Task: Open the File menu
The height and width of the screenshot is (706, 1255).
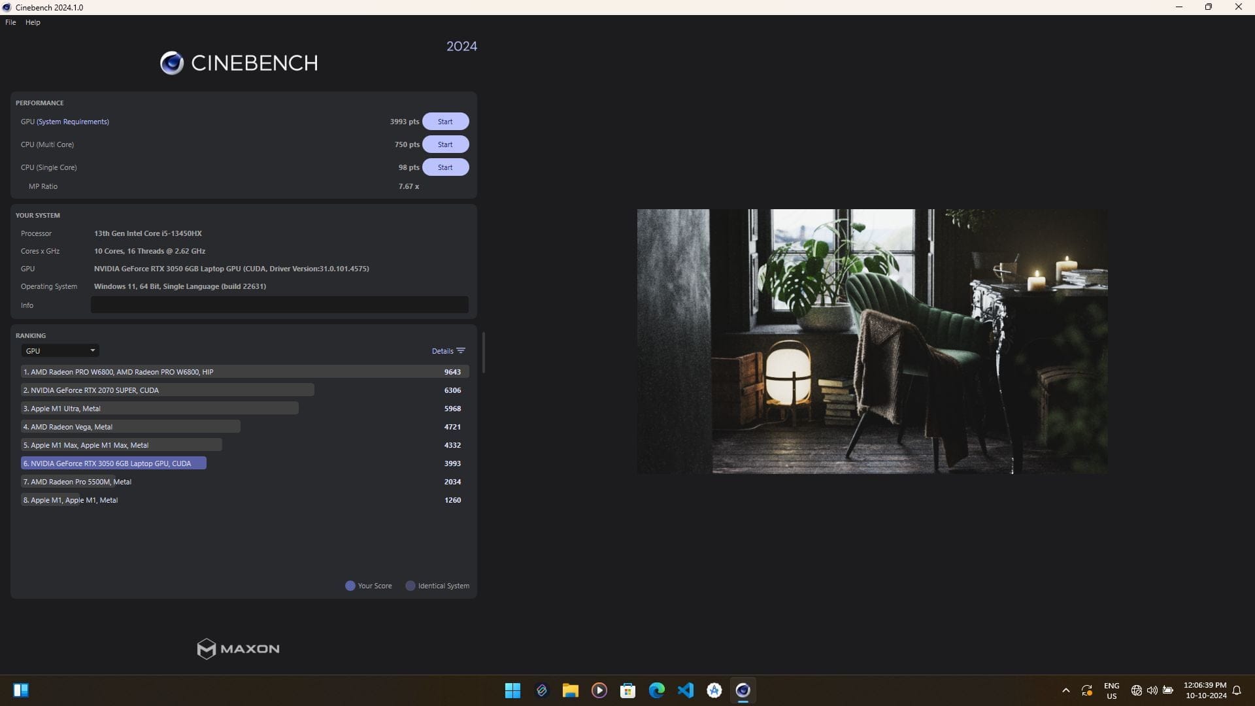Action: [10, 22]
